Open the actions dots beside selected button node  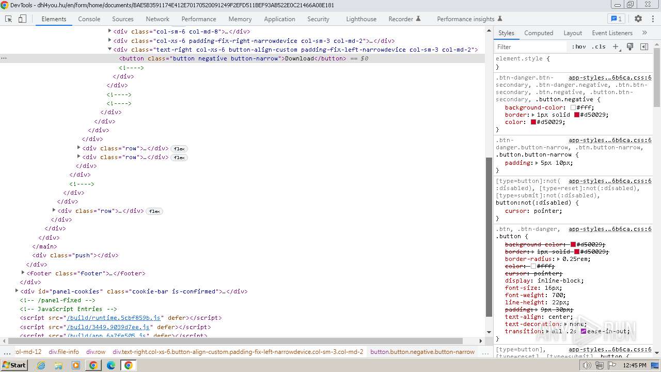pos(4,58)
